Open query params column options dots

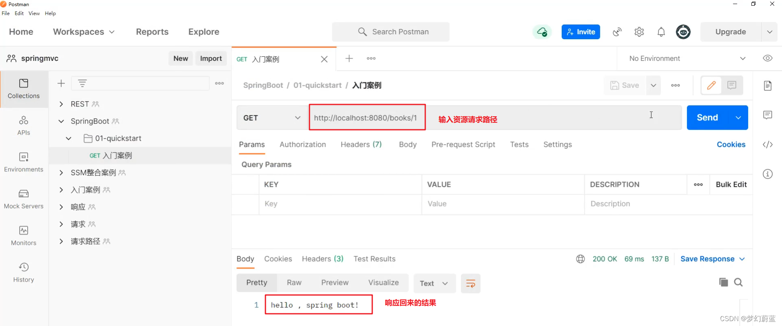[698, 184]
